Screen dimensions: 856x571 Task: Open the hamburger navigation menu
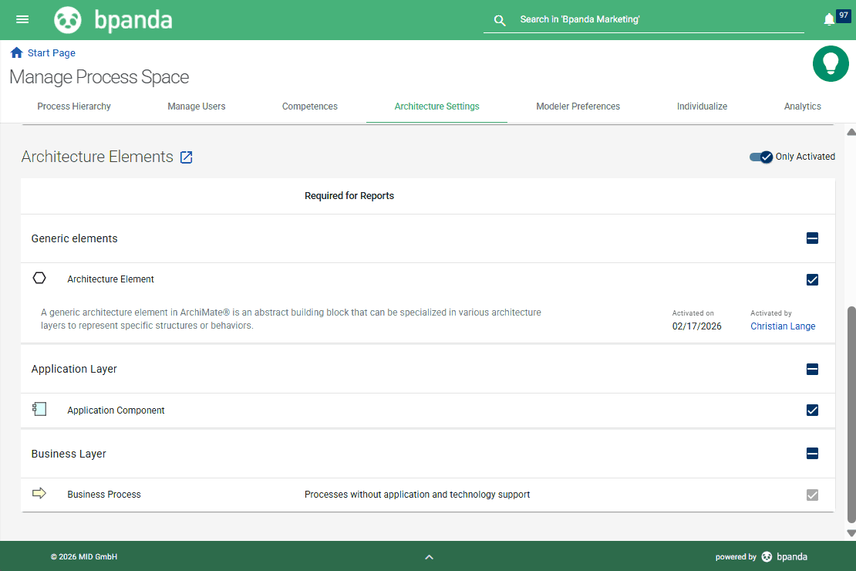tap(22, 19)
